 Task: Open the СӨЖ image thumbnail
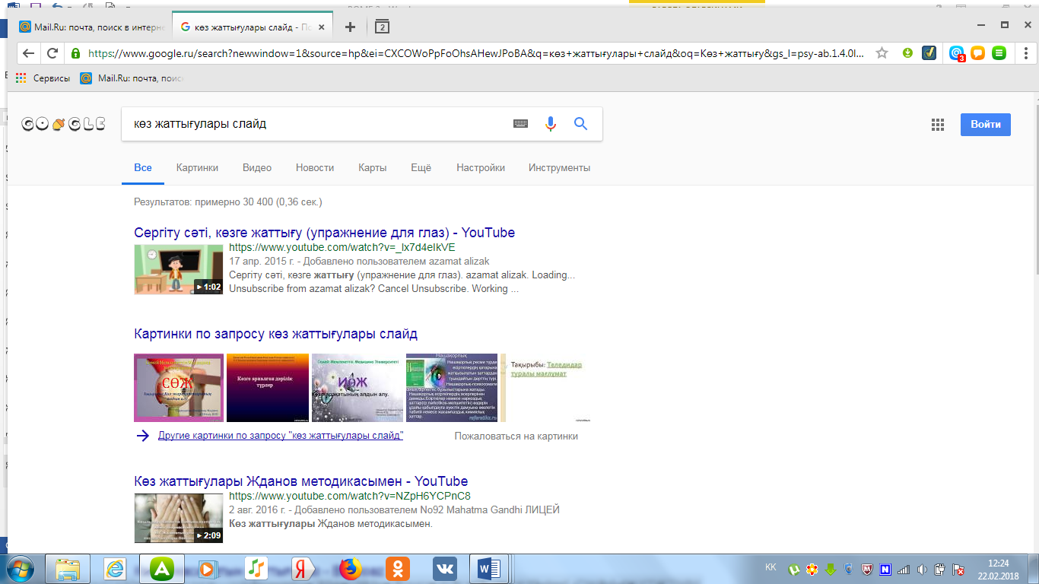179,388
